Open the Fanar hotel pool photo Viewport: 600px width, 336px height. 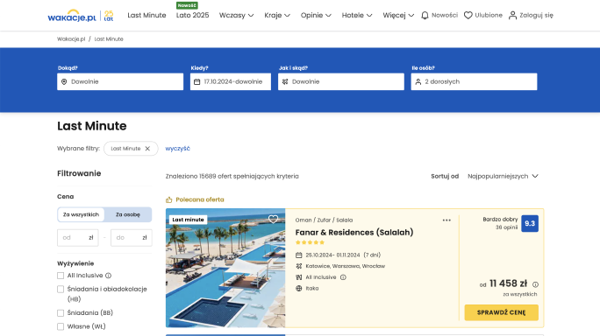tap(225, 268)
